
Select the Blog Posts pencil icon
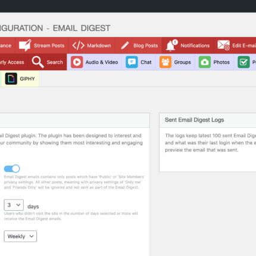(125, 45)
